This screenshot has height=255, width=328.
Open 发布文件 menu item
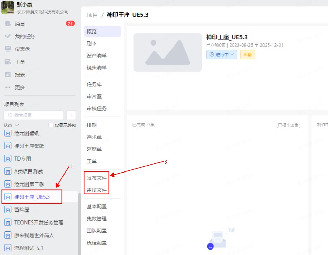[97, 178]
